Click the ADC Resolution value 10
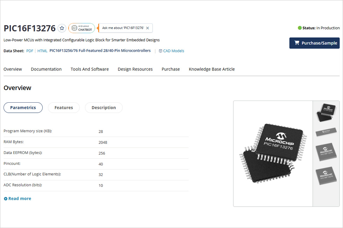 101,185
